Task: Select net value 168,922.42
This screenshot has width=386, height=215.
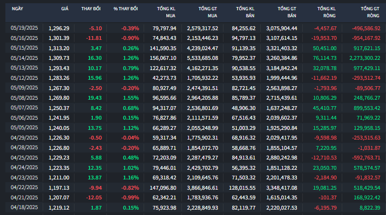Action: point(367,198)
